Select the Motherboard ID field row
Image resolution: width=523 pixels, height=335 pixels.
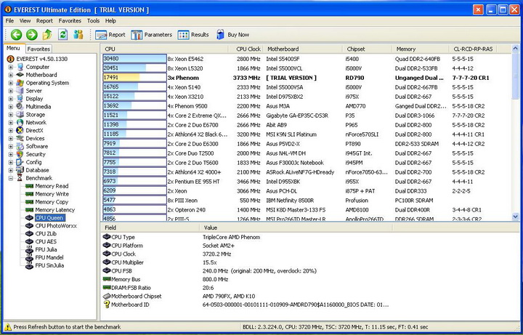click(x=247, y=304)
